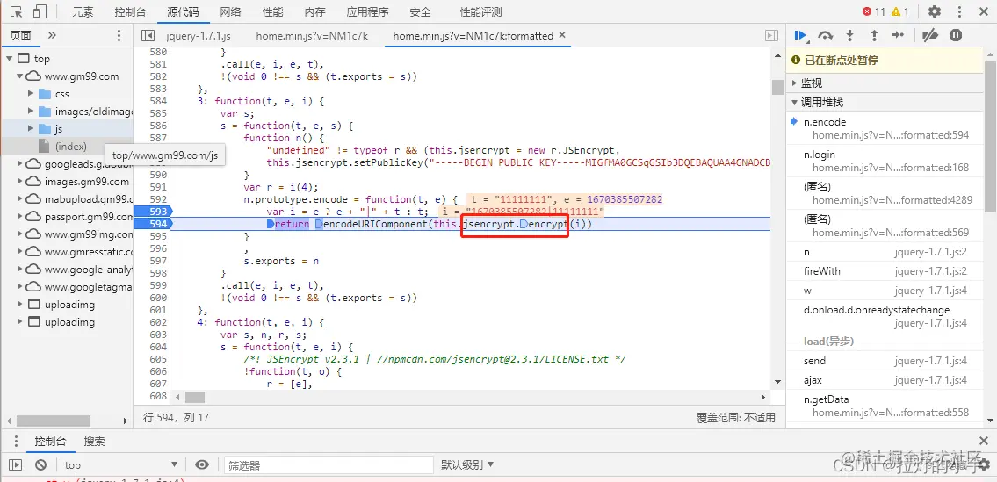
Task: Switch to the 控制台 main tab
Action: pos(130,12)
